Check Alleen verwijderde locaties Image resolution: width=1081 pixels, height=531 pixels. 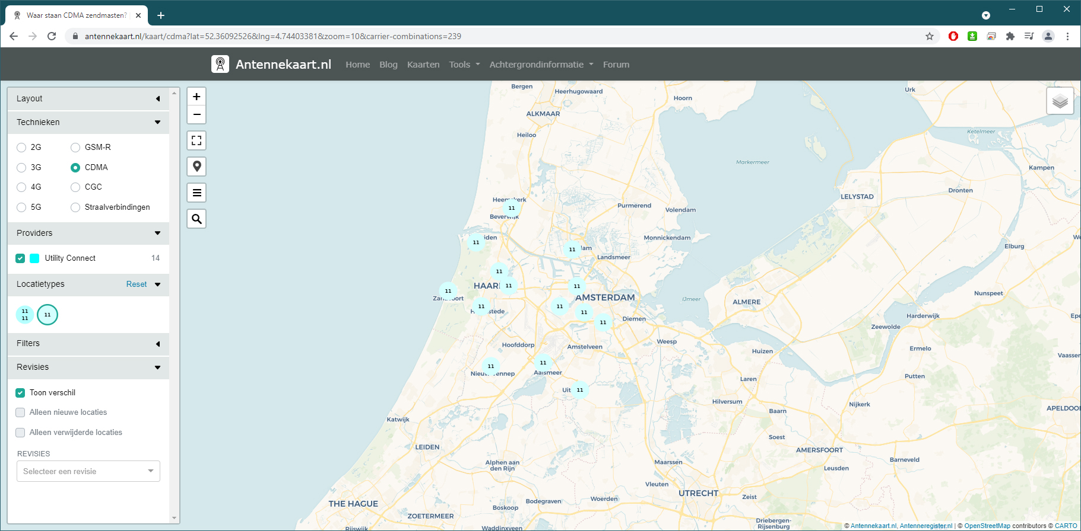tap(20, 433)
